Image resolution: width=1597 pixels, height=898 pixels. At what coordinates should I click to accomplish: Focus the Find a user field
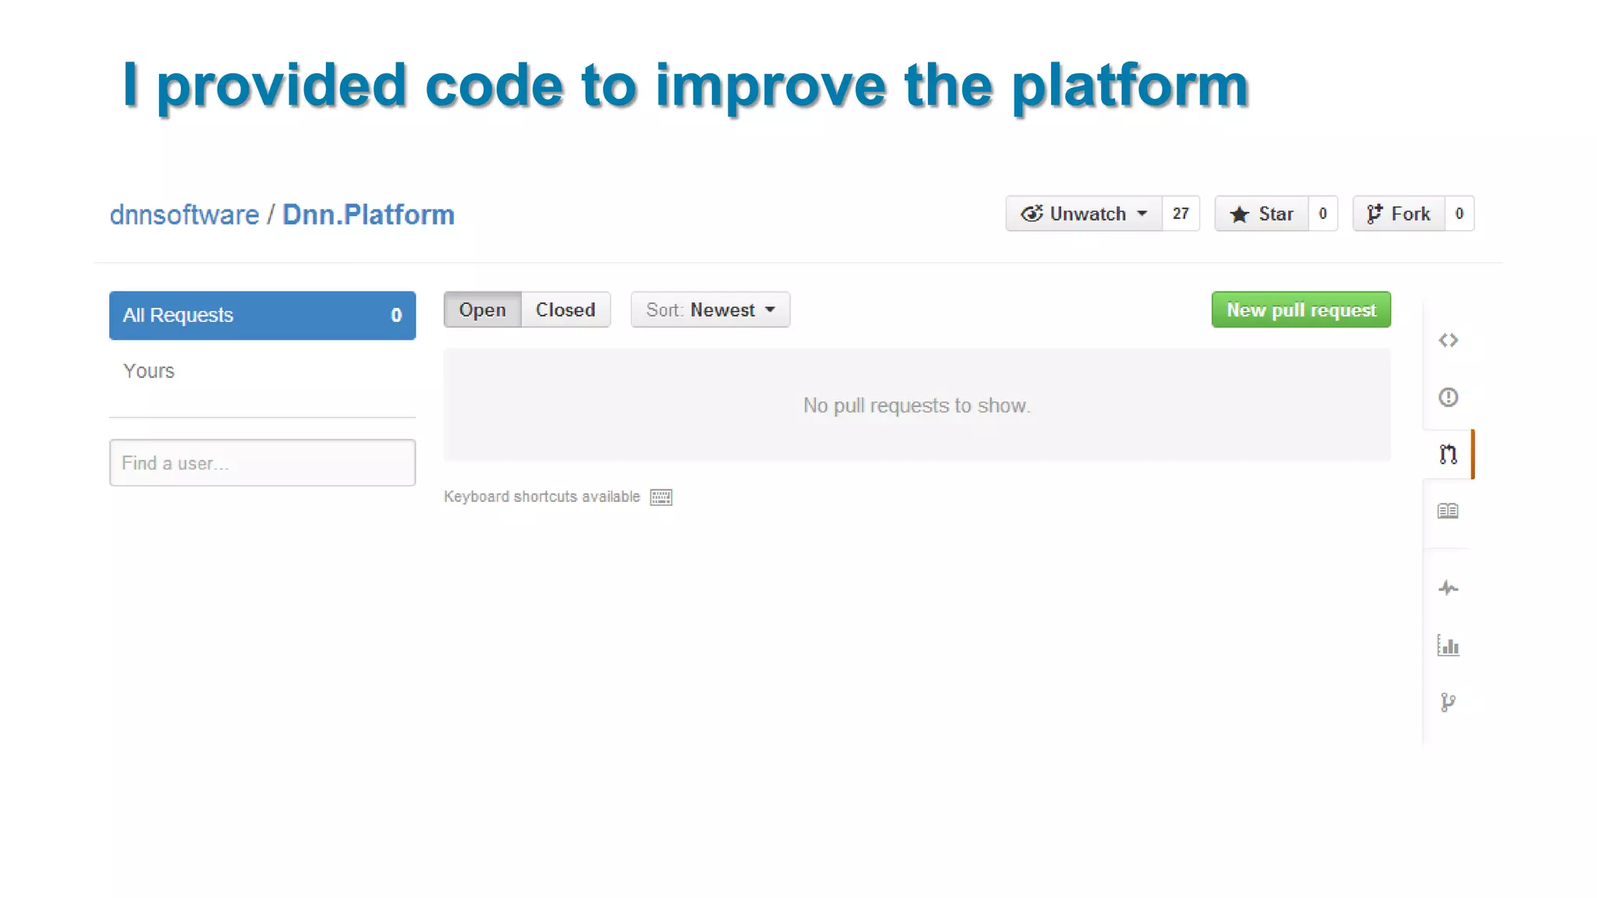[262, 462]
